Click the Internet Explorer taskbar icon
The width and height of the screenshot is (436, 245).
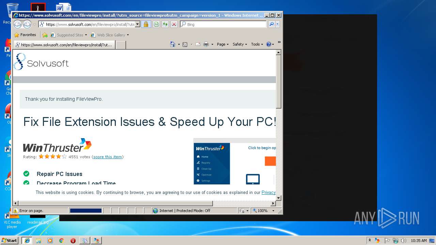pyautogui.click(x=27, y=241)
